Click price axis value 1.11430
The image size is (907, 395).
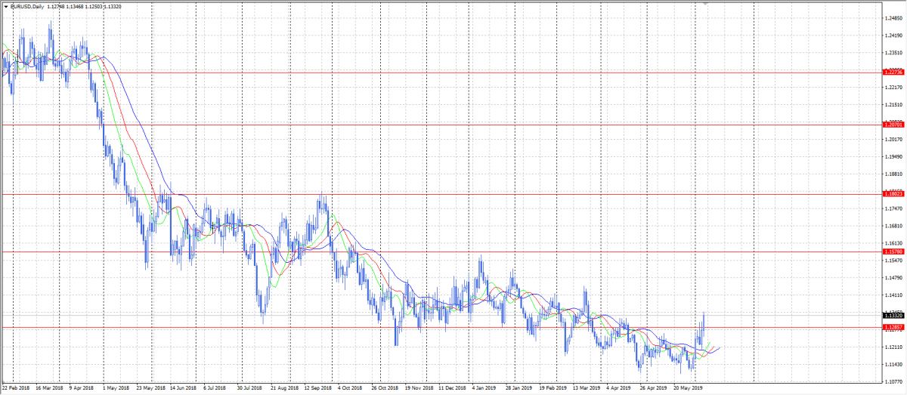point(895,364)
